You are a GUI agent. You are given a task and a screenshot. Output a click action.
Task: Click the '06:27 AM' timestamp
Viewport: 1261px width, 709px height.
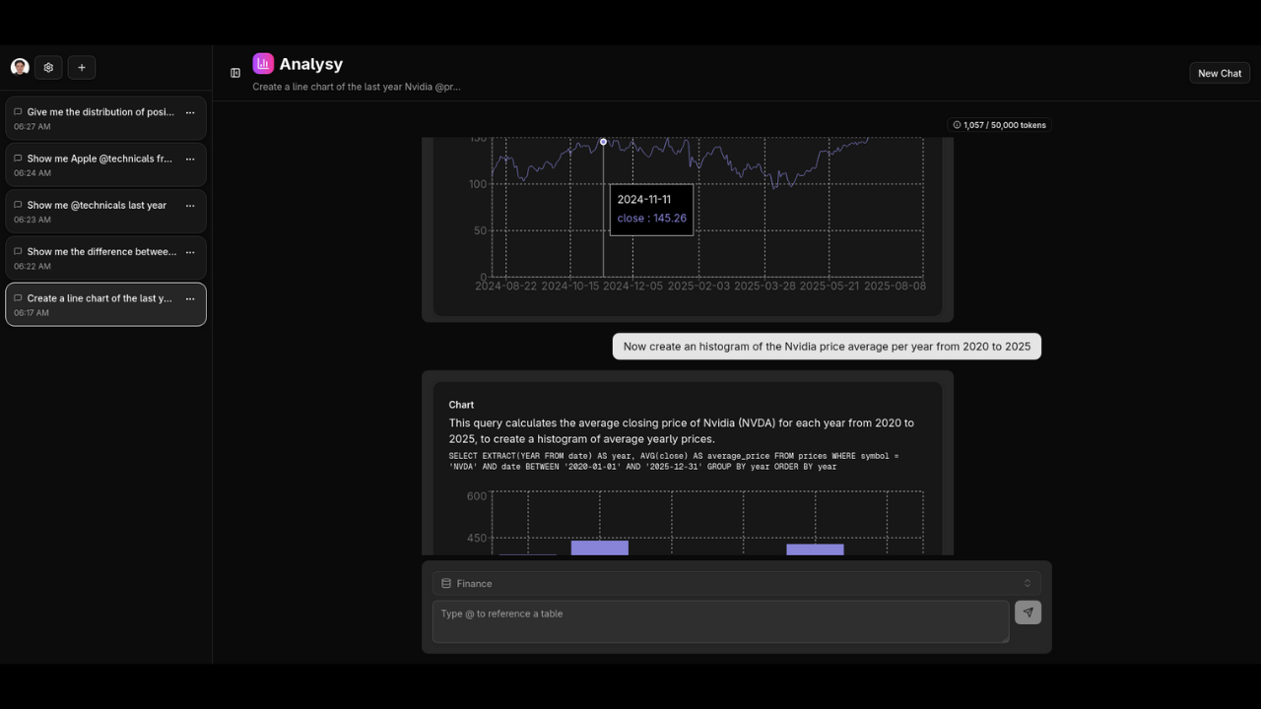tap(32, 126)
